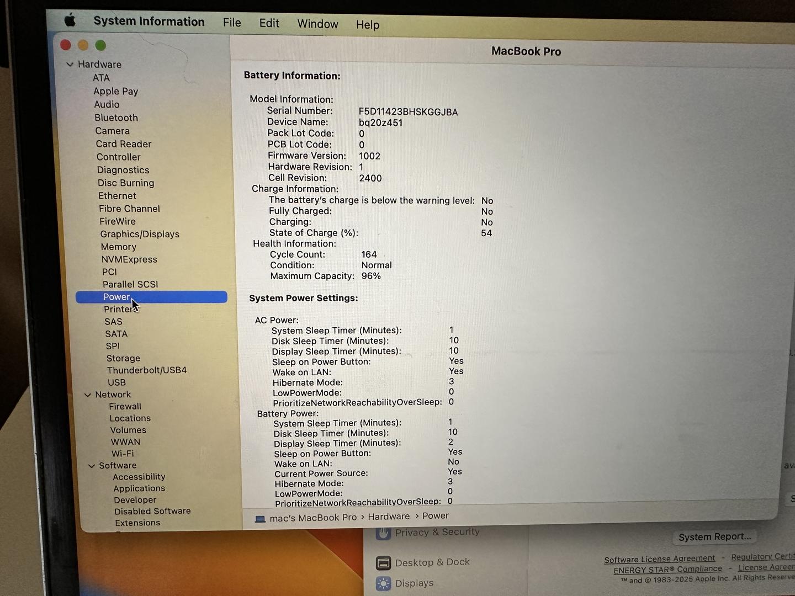Open the Help menu
The width and height of the screenshot is (795, 596).
[x=367, y=25]
